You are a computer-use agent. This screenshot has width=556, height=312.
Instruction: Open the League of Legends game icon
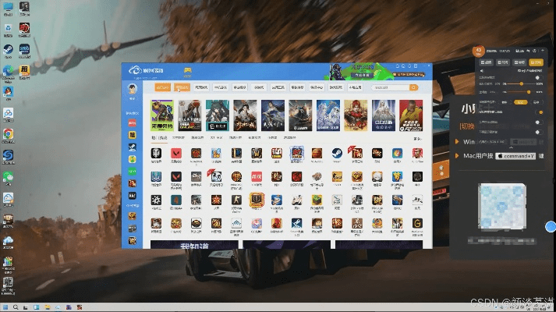[x=236, y=153]
